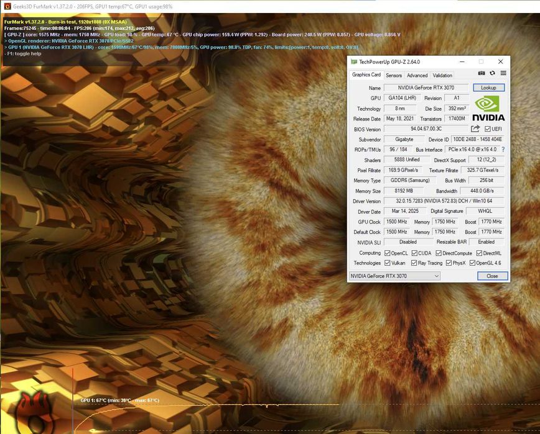Click the Digital Signature value WHQL
This screenshot has height=434, width=540.
485,211
